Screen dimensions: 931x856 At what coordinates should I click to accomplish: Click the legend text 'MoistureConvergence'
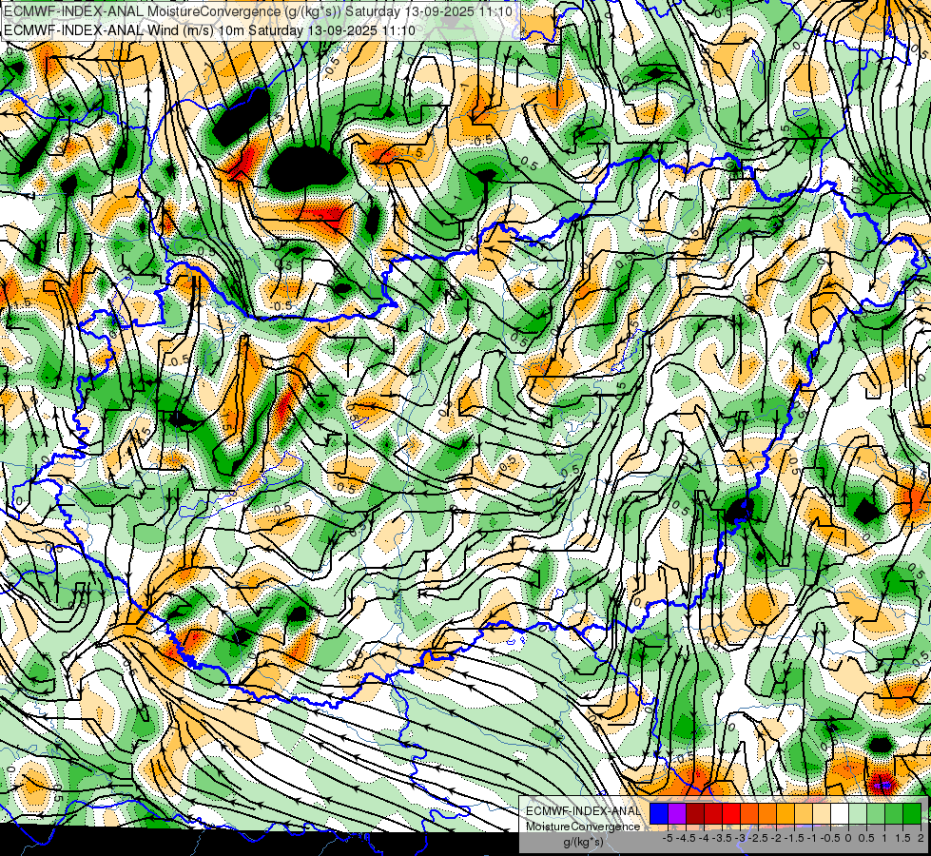coord(583,827)
